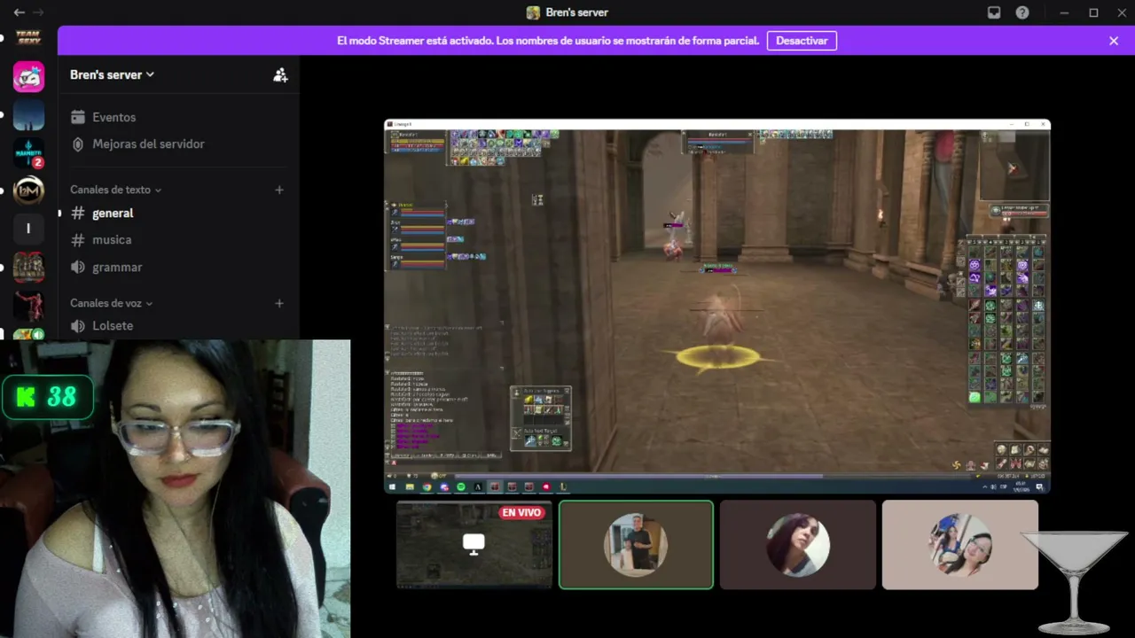
Task: Select the participant tile with beige background
Action: 959,544
